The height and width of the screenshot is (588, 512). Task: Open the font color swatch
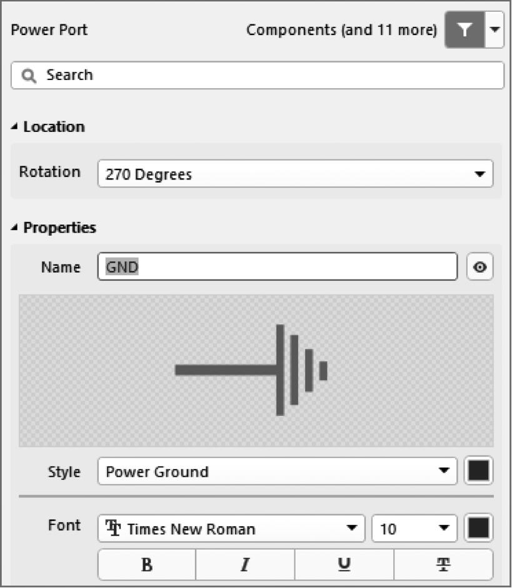pyautogui.click(x=479, y=529)
